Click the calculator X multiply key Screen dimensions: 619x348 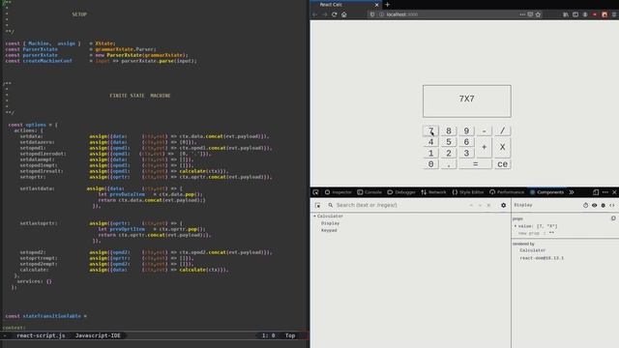pyautogui.click(x=502, y=147)
